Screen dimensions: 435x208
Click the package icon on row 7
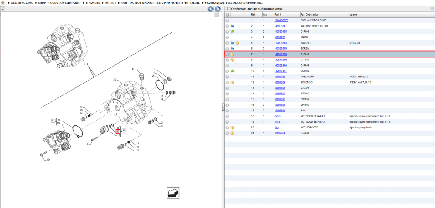pyautogui.click(x=232, y=54)
